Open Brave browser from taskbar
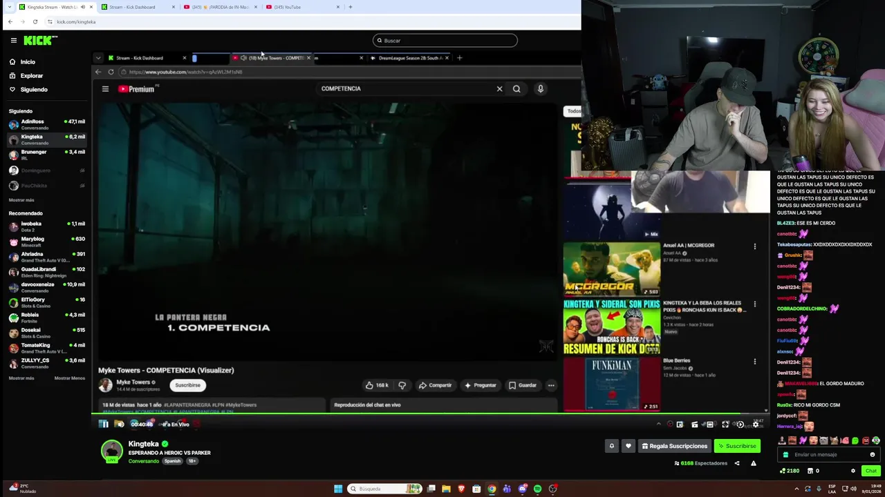 tap(461, 489)
